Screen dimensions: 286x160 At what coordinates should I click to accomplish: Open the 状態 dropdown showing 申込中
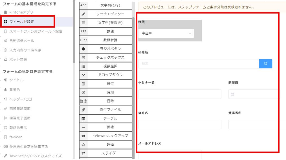(x=166, y=33)
